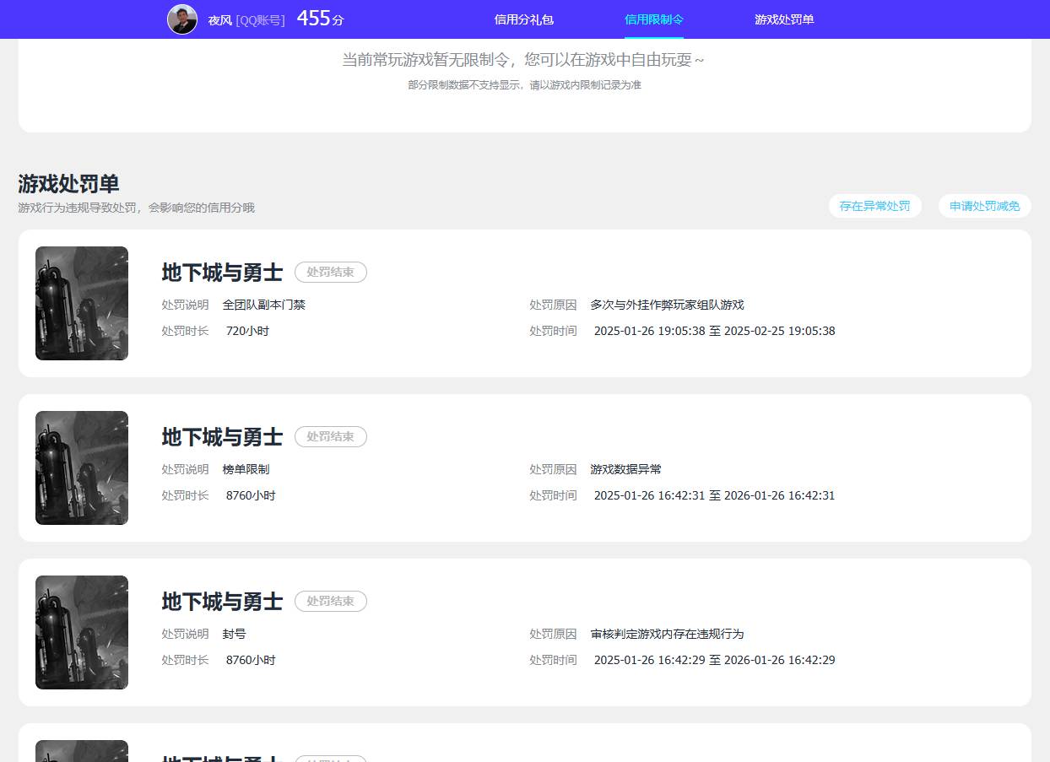
Task: Click the notice 当前常玩游戏暂无限制令
Action: click(x=523, y=60)
